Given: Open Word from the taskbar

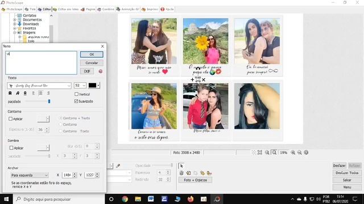Looking at the screenshot, I should click(151, 199).
